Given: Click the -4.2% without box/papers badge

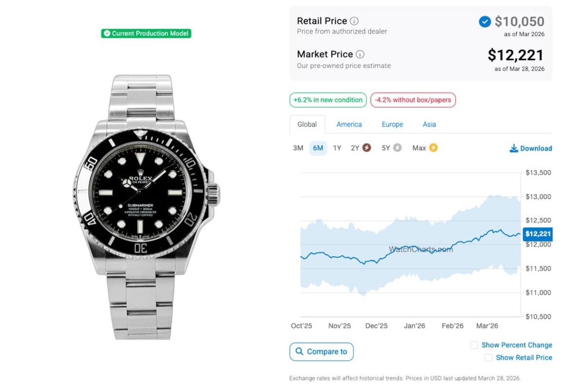Looking at the screenshot, I should point(413,100).
